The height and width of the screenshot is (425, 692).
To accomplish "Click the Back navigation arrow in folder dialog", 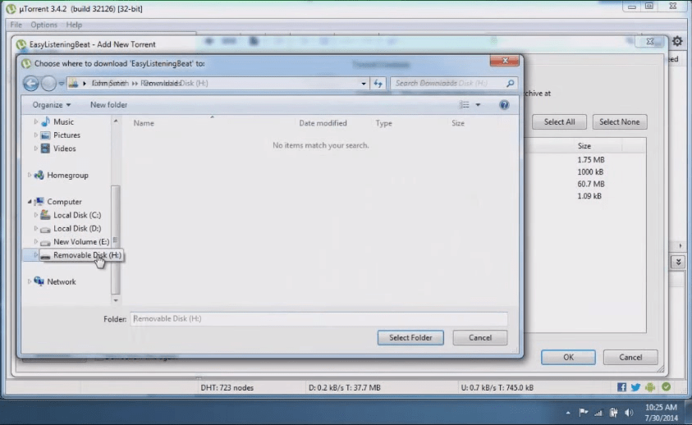I will point(31,83).
